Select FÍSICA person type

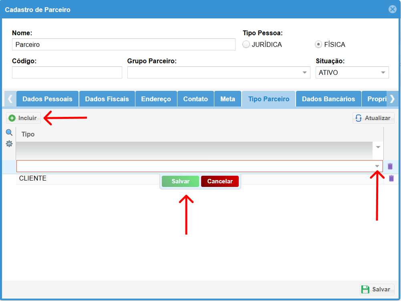pos(318,44)
